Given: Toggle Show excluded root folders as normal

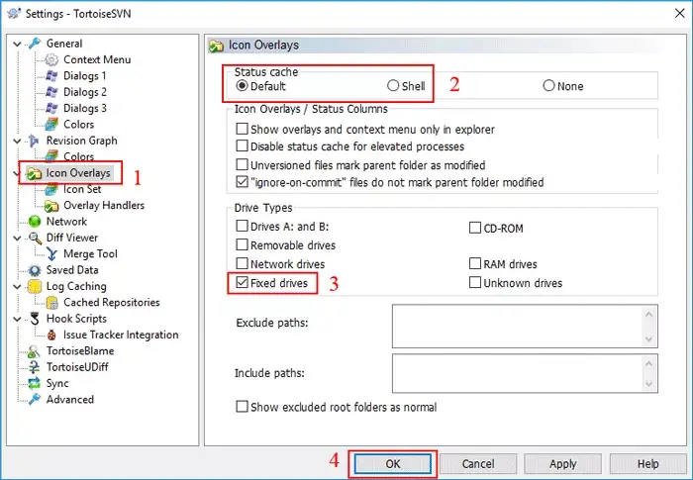Looking at the screenshot, I should pos(242,407).
